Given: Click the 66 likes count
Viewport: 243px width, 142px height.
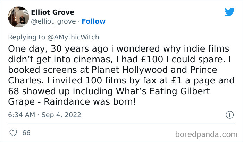Looking at the screenshot, I should coord(26,133).
